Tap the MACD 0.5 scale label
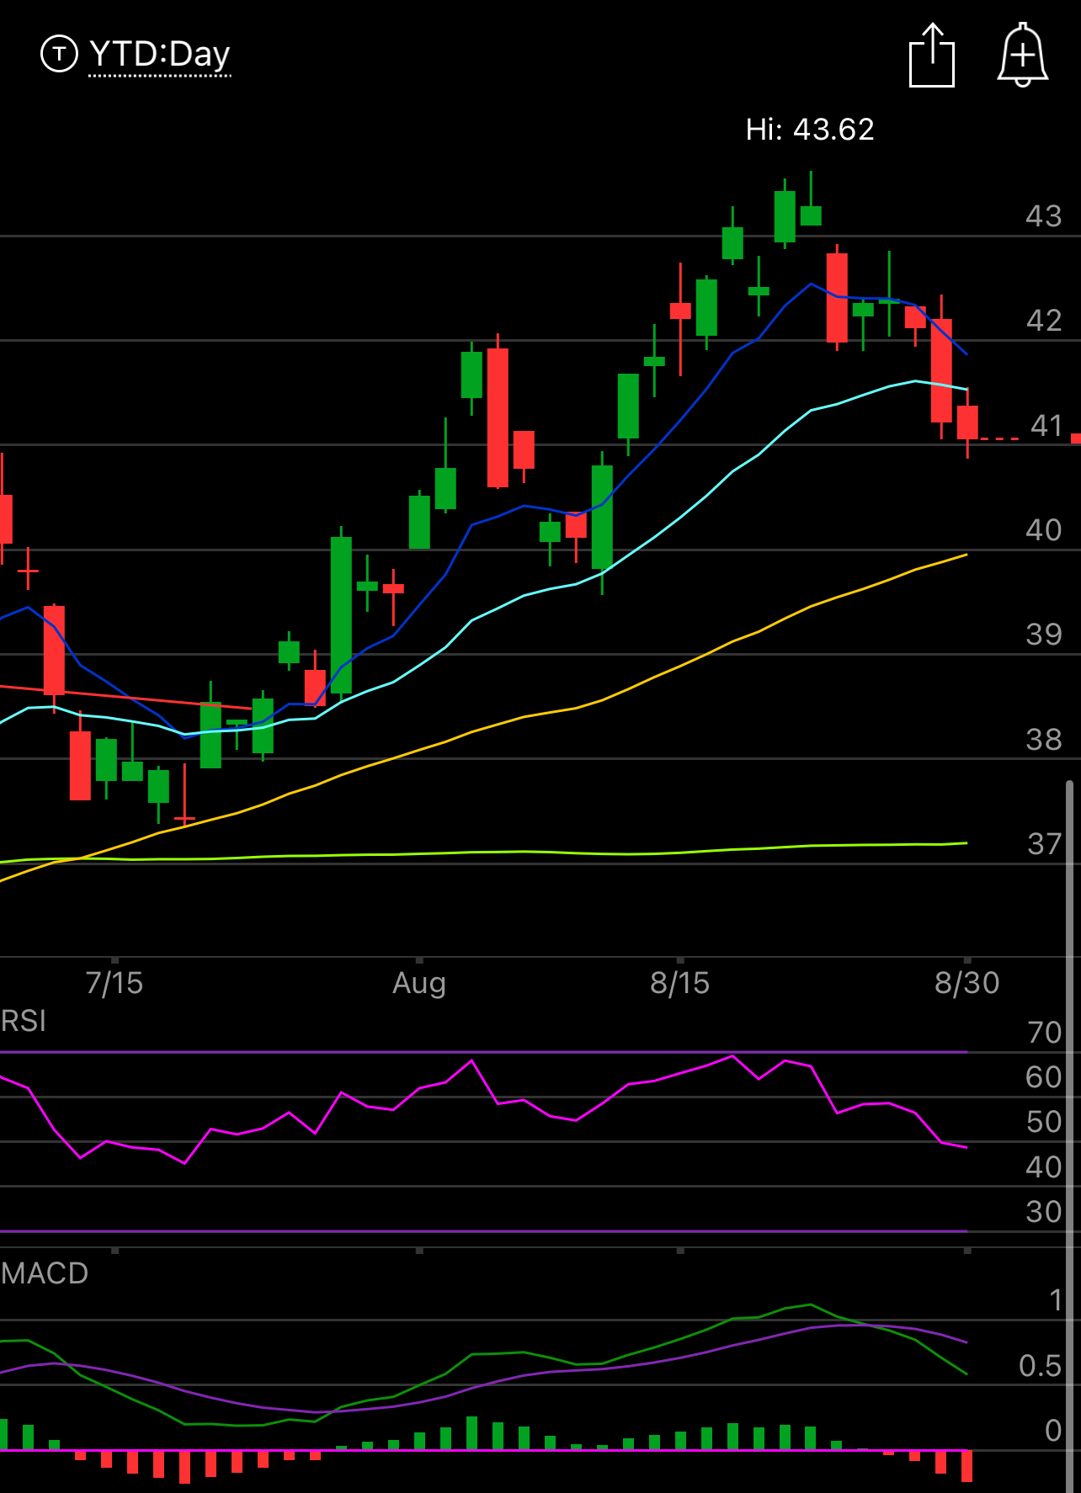 click(x=1040, y=1366)
